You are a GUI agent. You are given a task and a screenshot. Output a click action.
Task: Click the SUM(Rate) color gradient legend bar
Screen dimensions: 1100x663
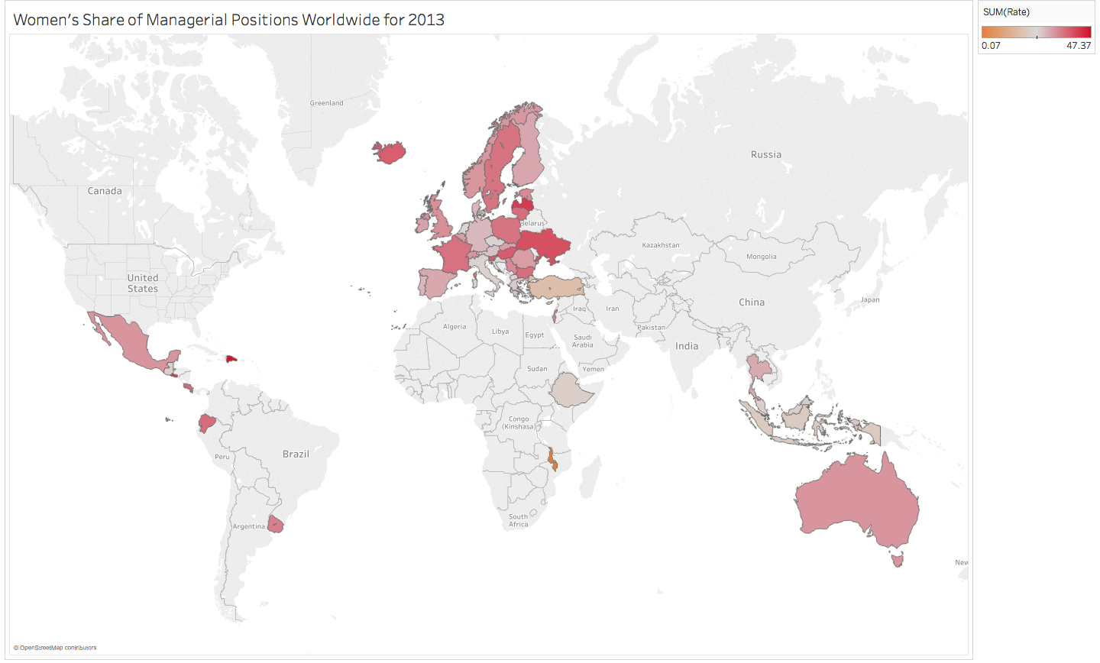[x=1036, y=32]
